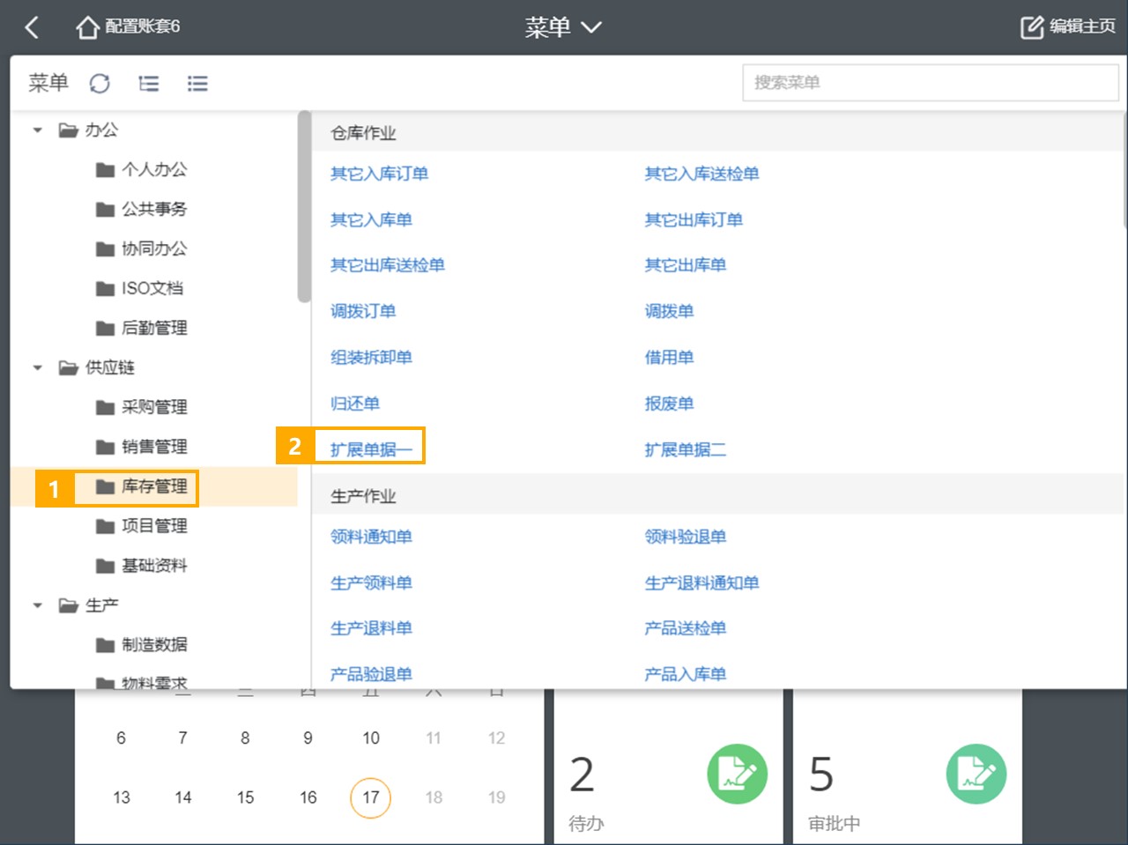The width and height of the screenshot is (1128, 845).
Task: Go back with the left arrow icon
Action: pyautogui.click(x=33, y=27)
